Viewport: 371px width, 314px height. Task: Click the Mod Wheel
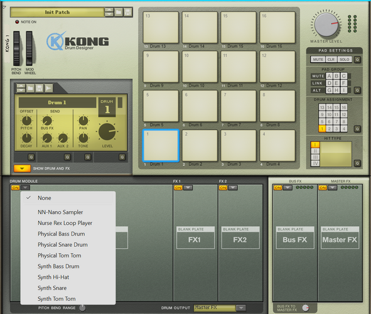tap(29, 48)
